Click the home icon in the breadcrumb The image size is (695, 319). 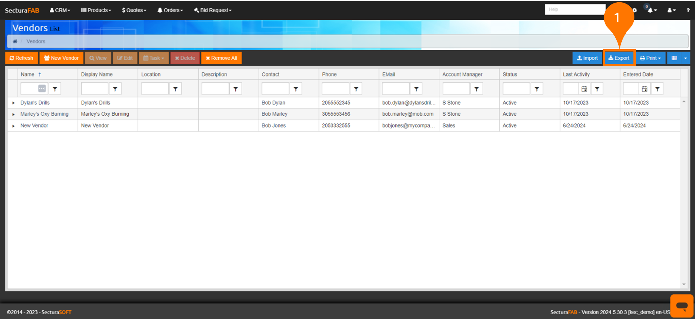click(x=15, y=41)
